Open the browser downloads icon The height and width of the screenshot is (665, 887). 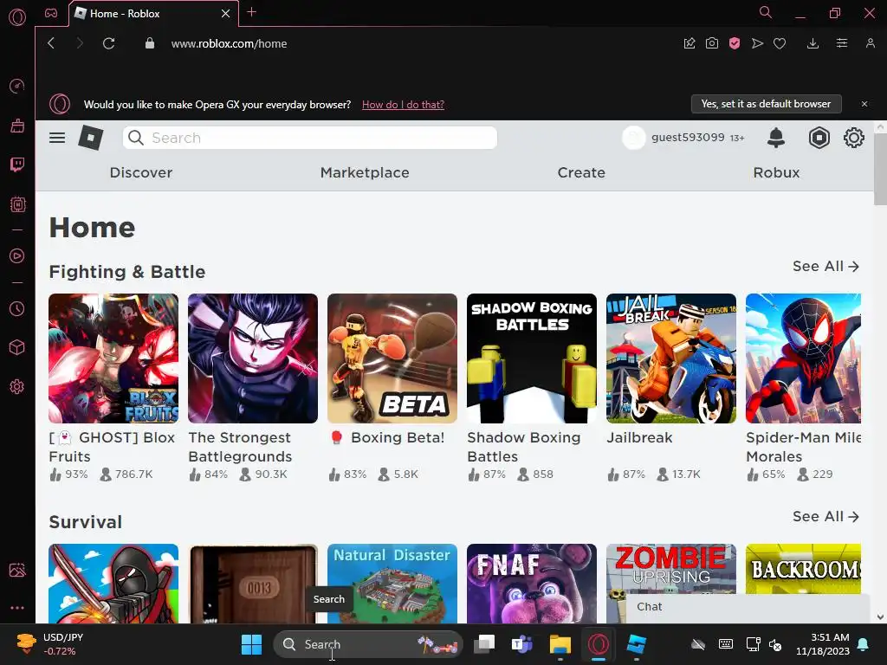coord(813,43)
